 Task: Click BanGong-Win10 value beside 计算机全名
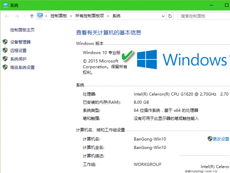coord(150,148)
